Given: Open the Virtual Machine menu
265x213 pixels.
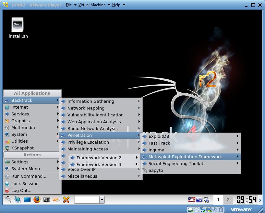Looking at the screenshot, I should (x=92, y=5).
